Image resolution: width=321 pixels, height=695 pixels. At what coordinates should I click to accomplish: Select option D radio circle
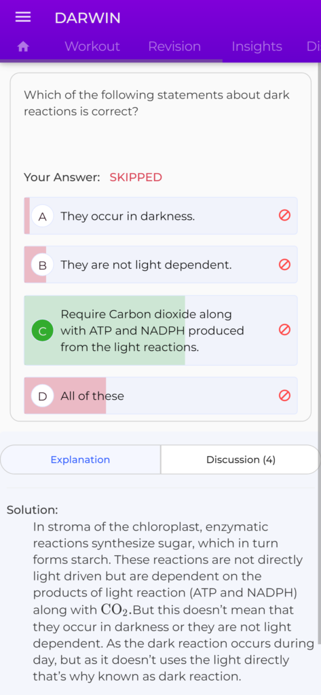(43, 396)
